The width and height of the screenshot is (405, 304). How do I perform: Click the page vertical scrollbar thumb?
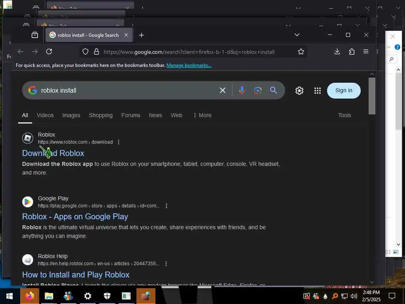coord(372,96)
